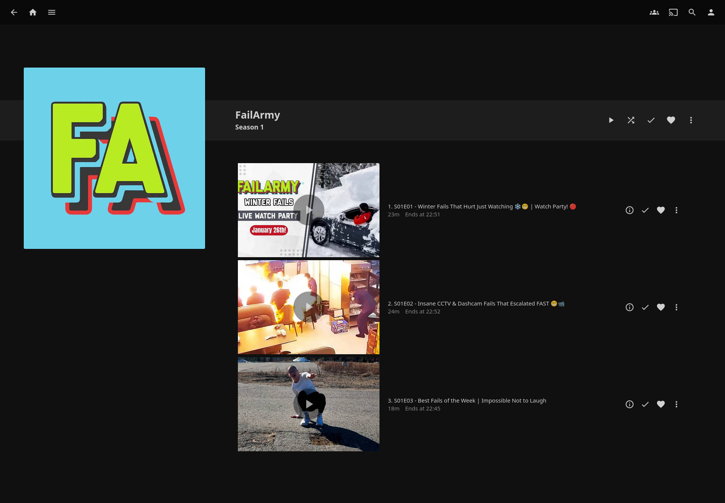Play the S01E03 thumbnail
This screenshot has width=725, height=503.
[309, 404]
